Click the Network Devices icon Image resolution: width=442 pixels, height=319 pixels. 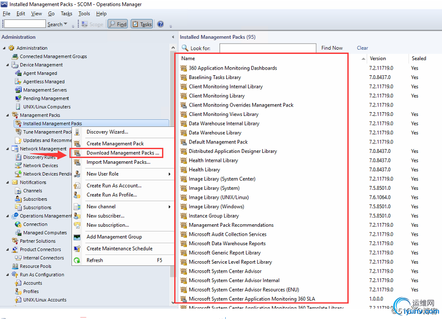click(18, 166)
